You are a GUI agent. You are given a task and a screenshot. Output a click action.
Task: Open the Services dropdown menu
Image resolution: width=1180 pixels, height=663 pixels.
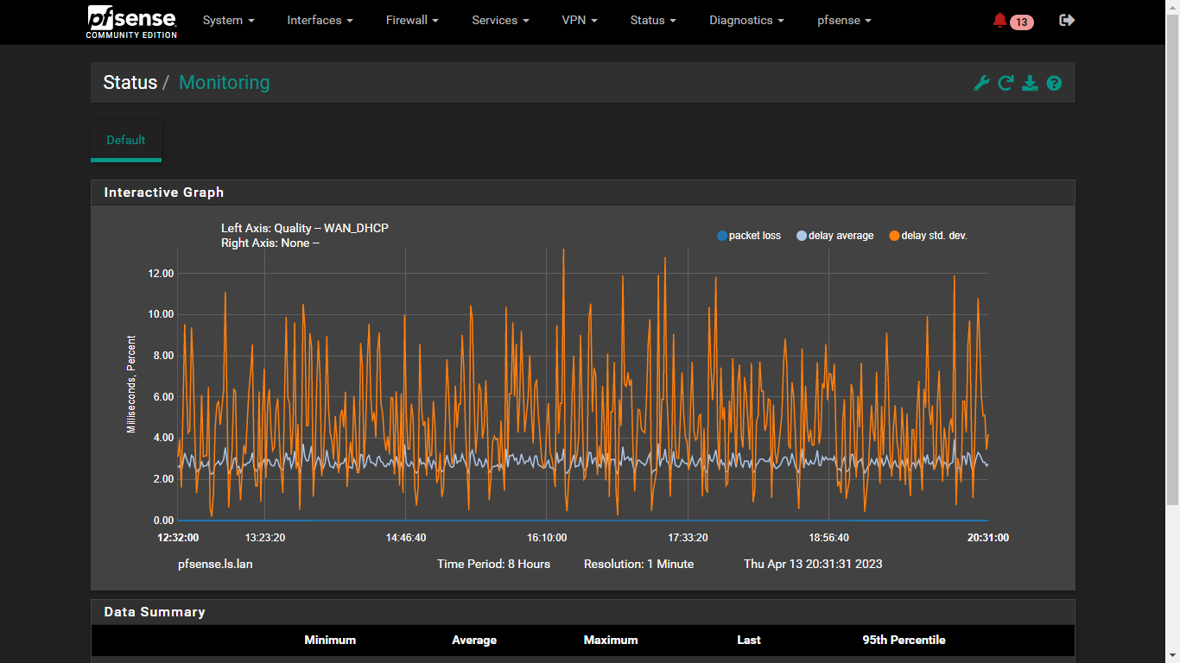point(500,20)
